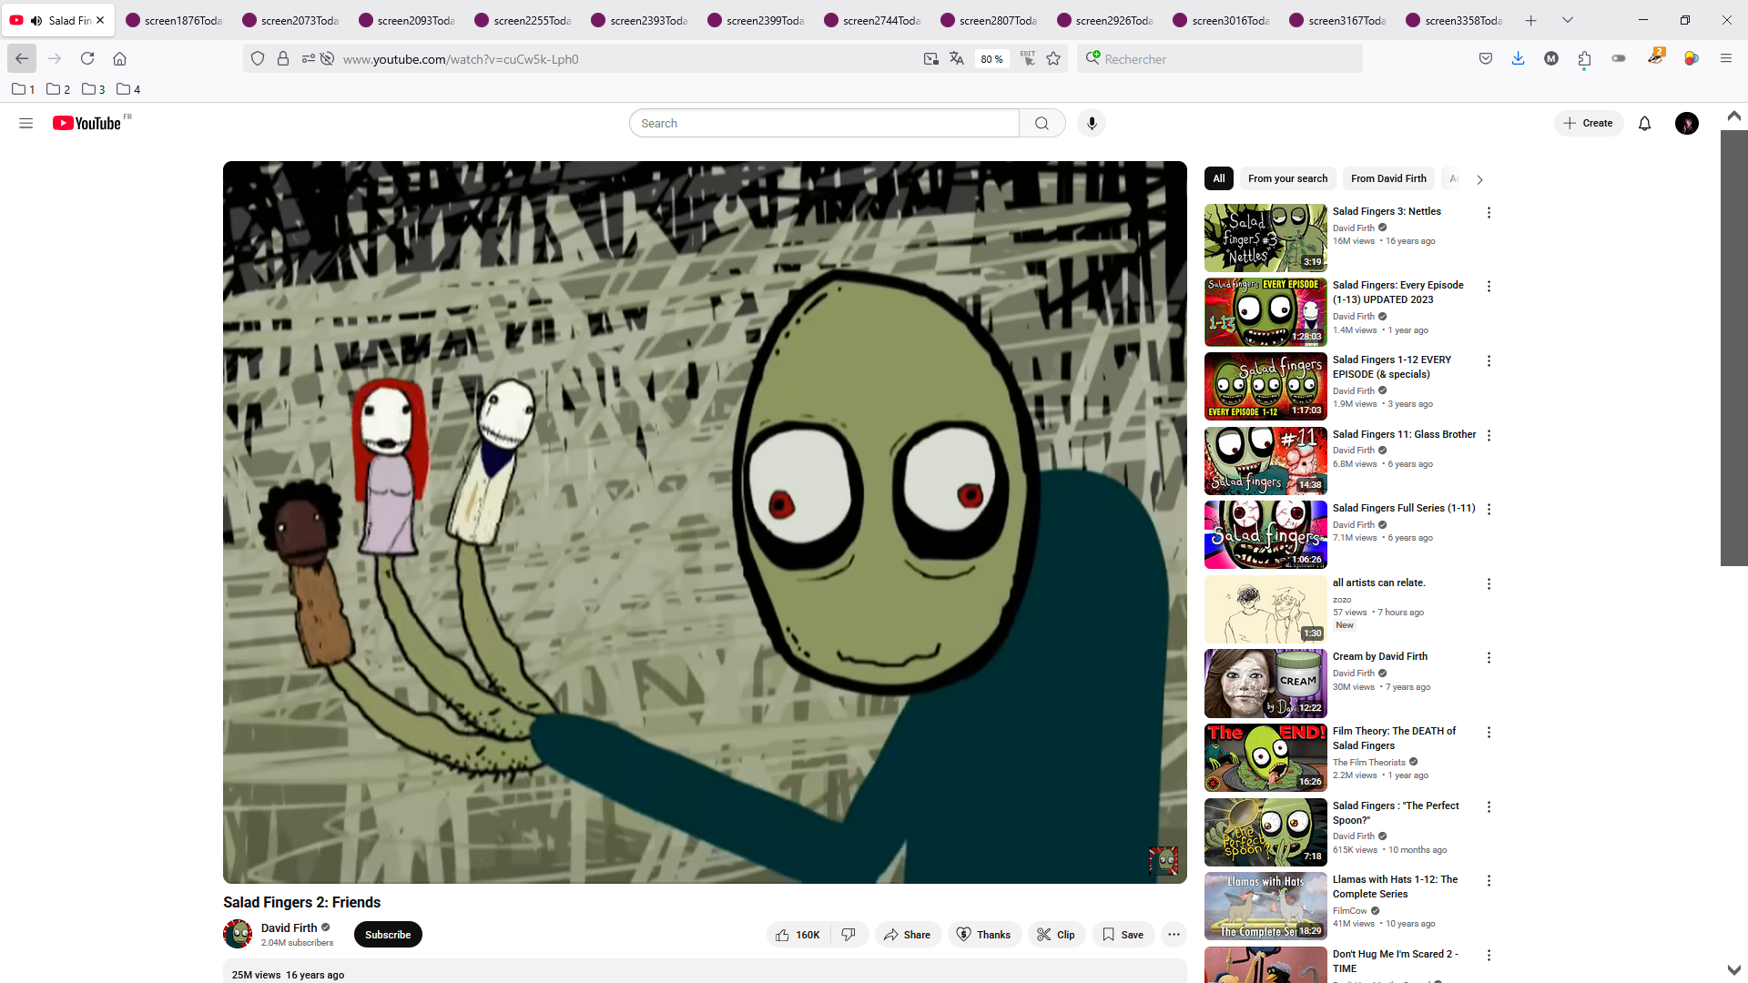Open David Firth channel name link

[289, 927]
